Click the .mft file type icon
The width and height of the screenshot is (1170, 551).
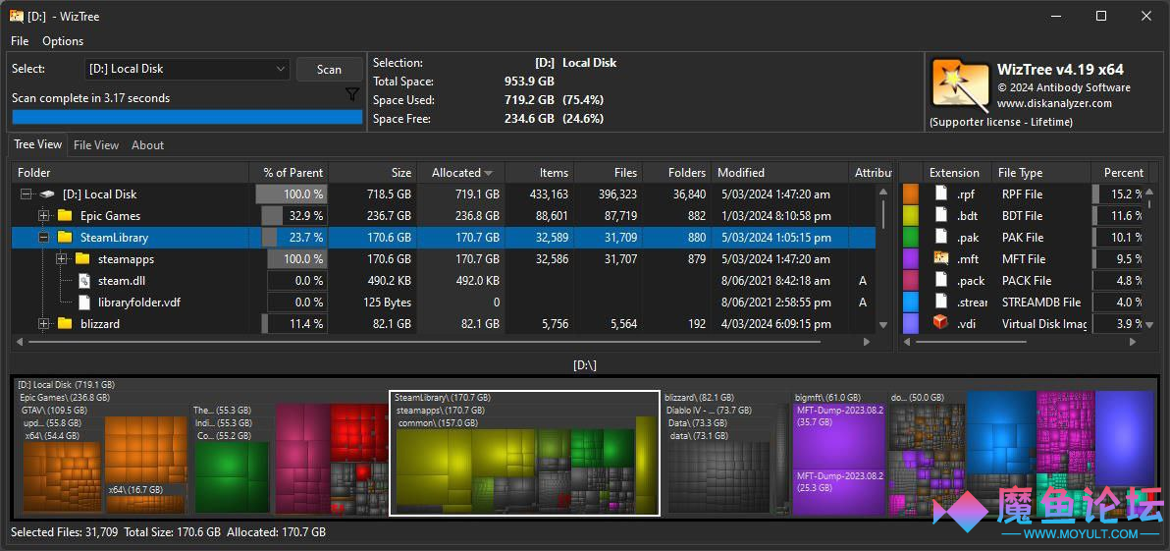click(941, 259)
